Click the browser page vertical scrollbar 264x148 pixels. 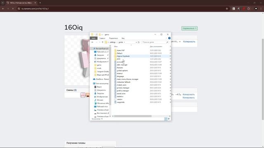tap(263, 79)
